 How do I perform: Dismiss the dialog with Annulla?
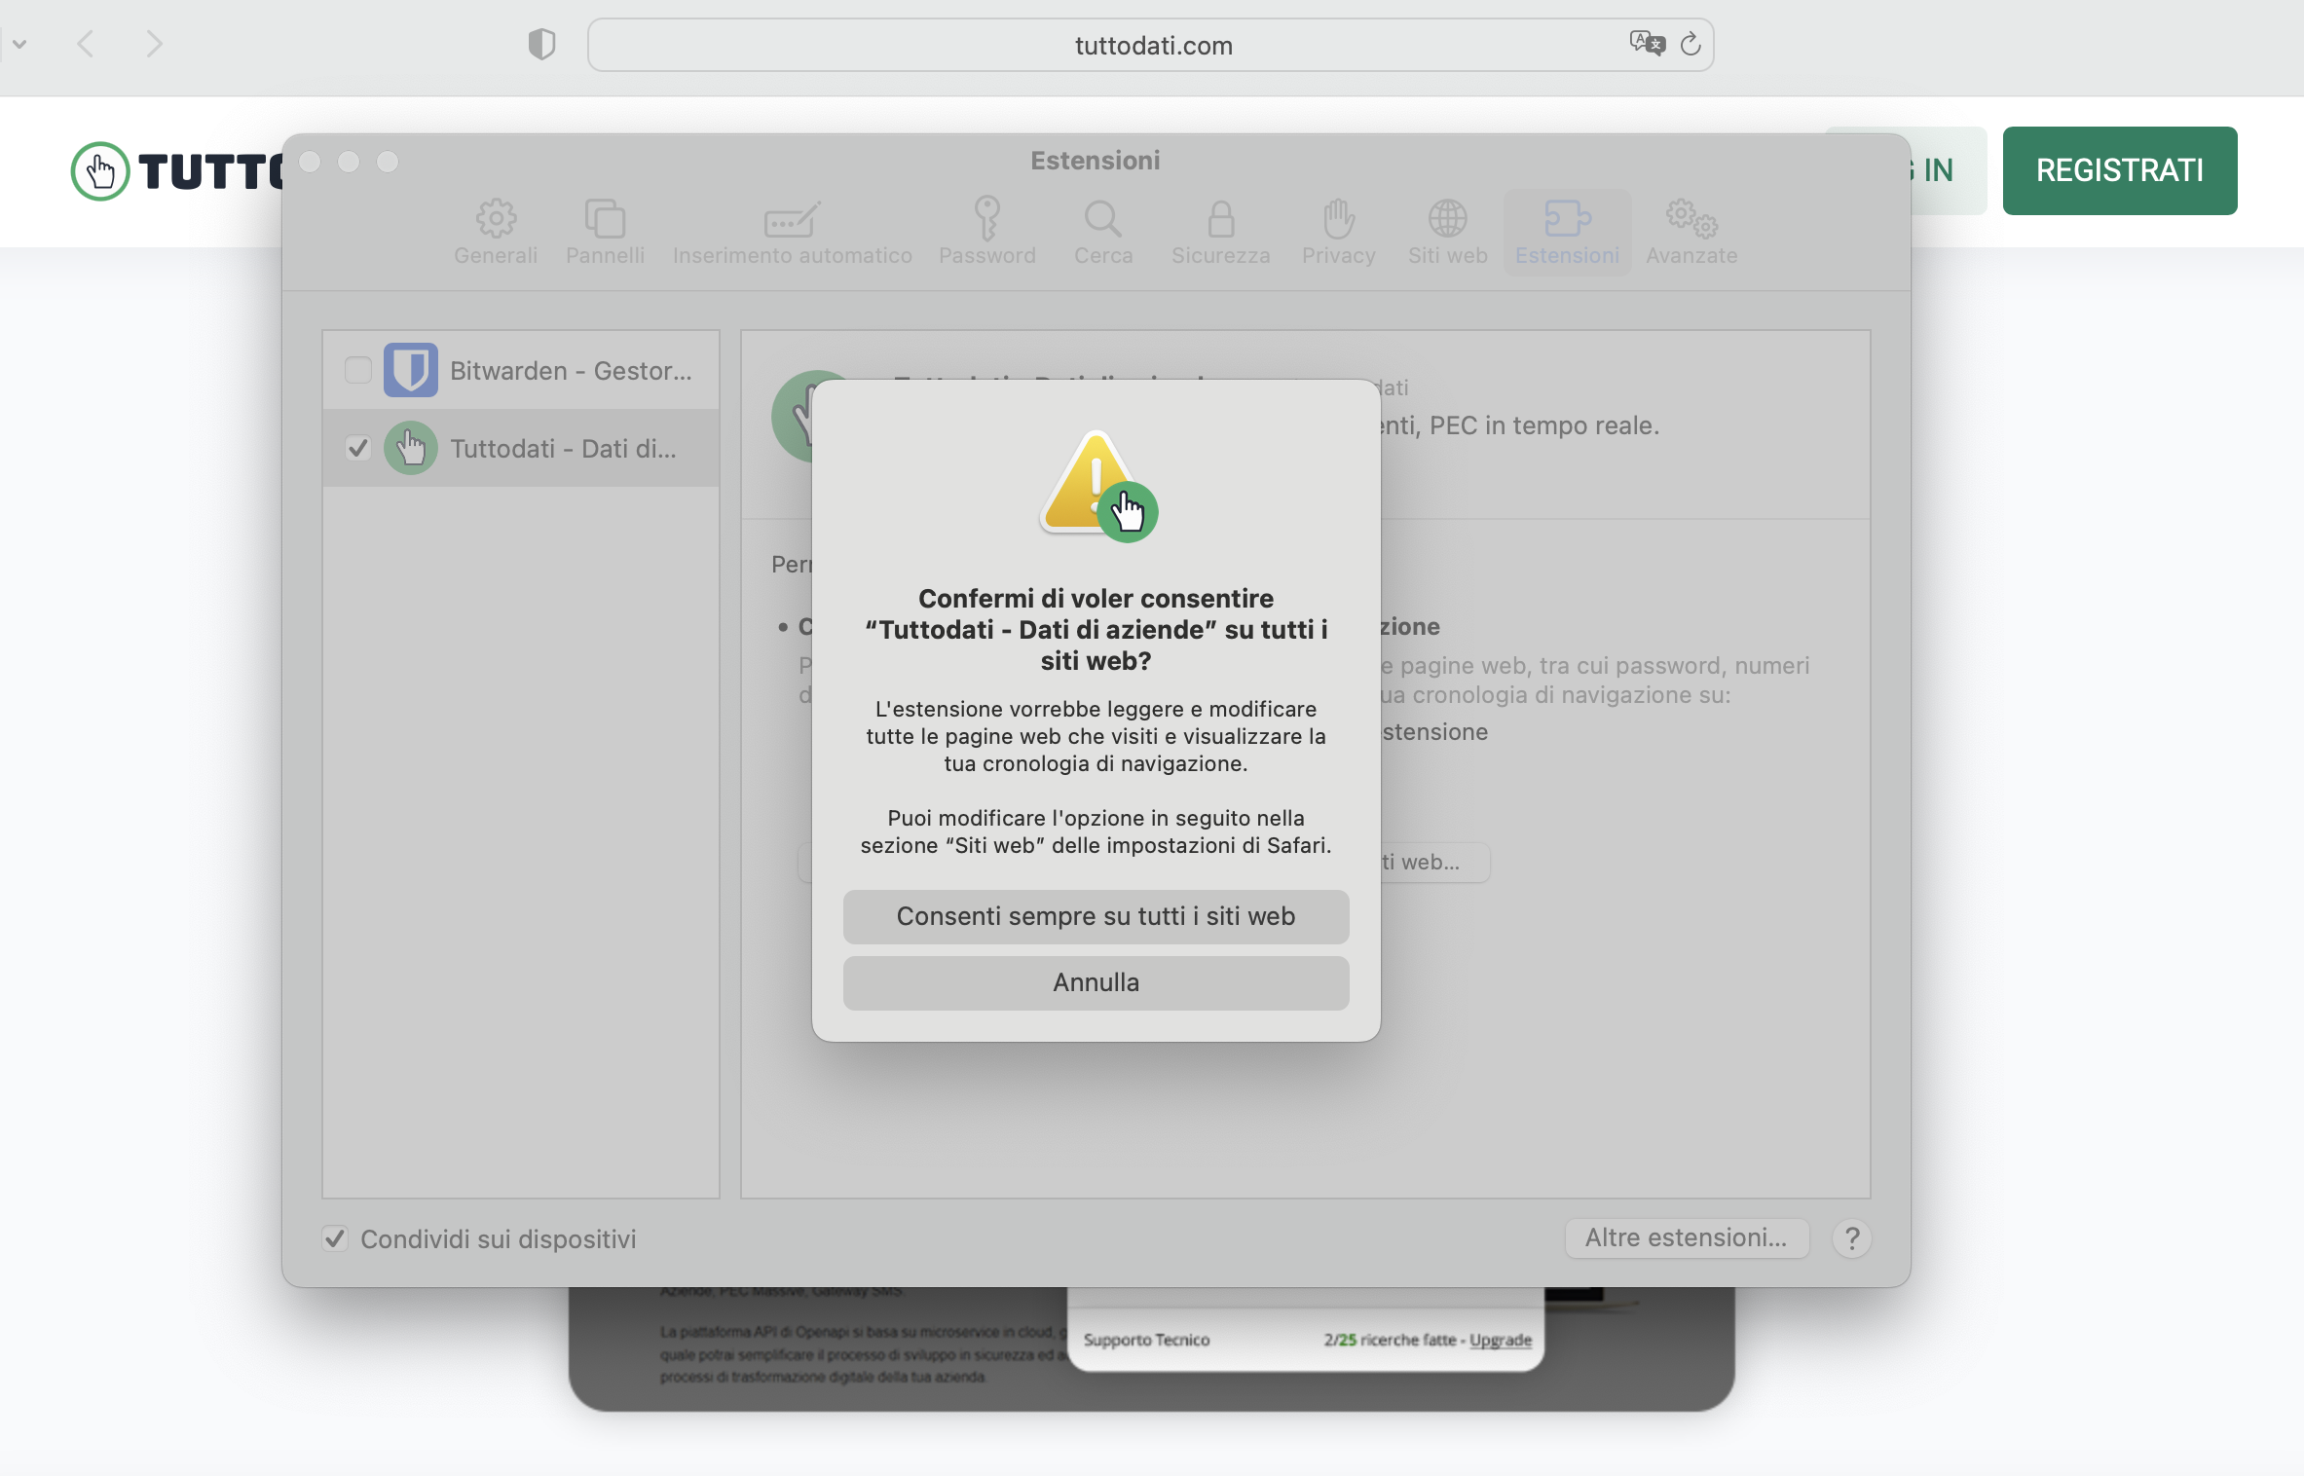click(1096, 982)
